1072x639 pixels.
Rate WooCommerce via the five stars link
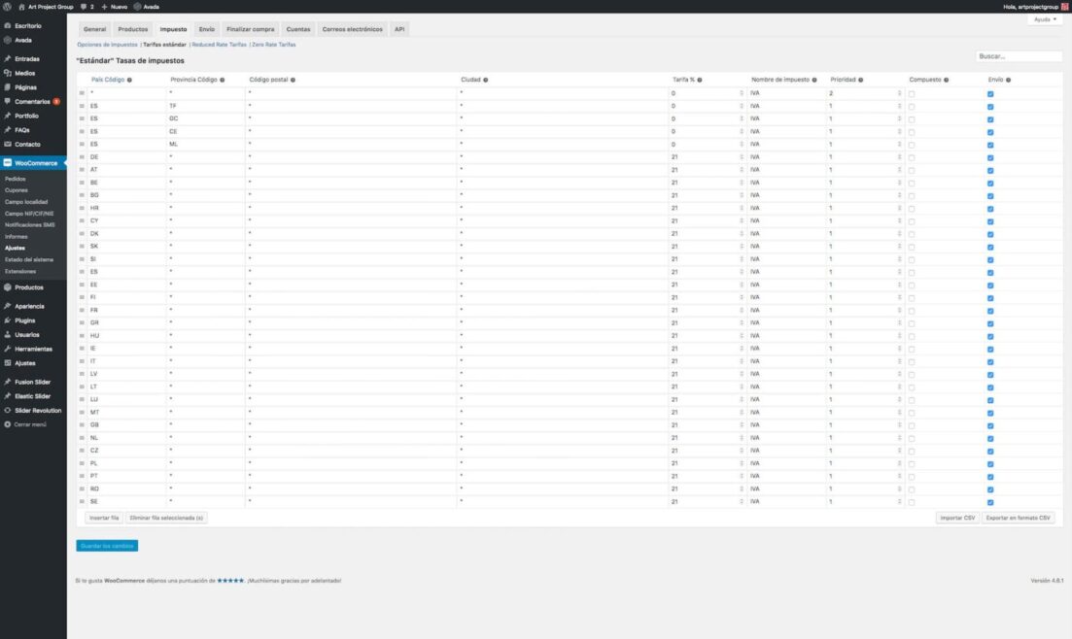(230, 580)
